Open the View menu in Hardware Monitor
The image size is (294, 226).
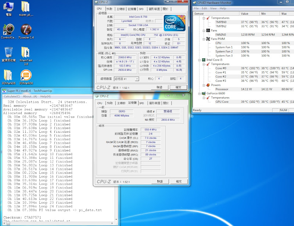(214, 8)
